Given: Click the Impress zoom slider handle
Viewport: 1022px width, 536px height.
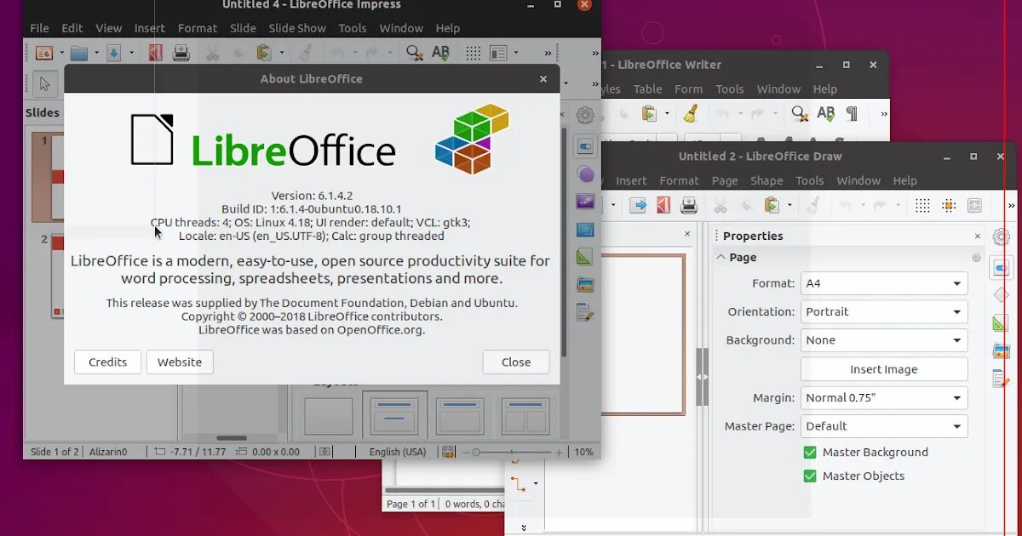Looking at the screenshot, I should [476, 452].
